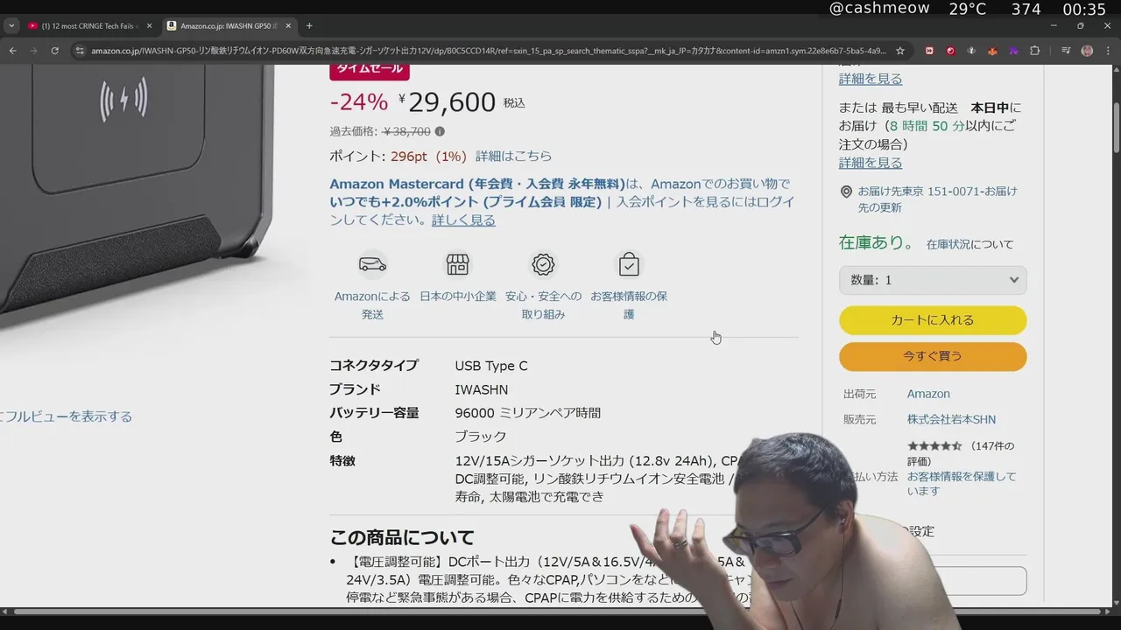Click 詳細を見る link under fastest delivery

pyautogui.click(x=871, y=163)
